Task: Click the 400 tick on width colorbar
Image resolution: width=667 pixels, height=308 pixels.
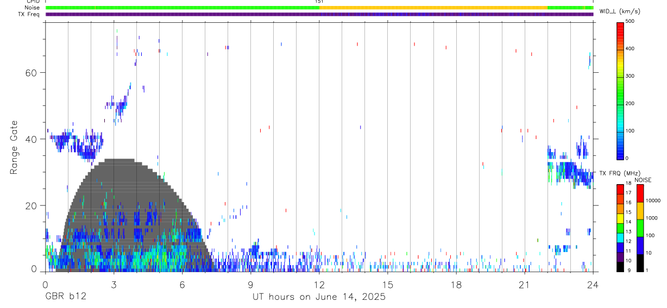Action: (630, 49)
